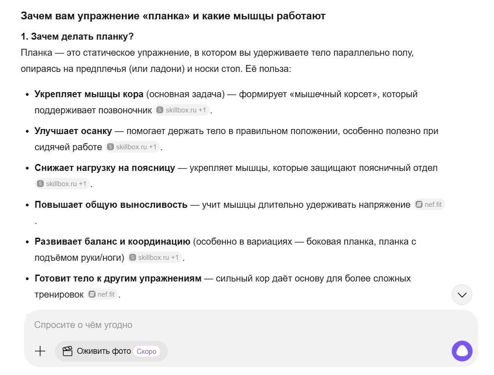Screen dimensions: 494x375
Task: Click the plus icon to attach content
Action: pyautogui.click(x=40, y=351)
